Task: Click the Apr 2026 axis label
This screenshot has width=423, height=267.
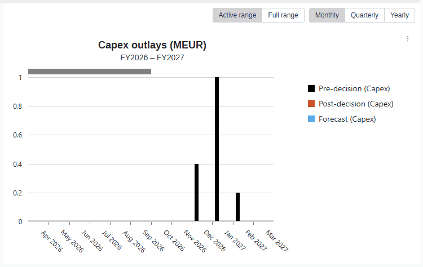Action: coord(51,241)
